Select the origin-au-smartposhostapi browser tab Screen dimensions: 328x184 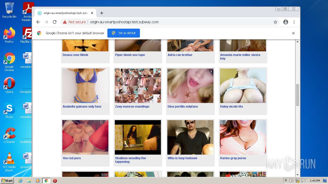coord(65,13)
